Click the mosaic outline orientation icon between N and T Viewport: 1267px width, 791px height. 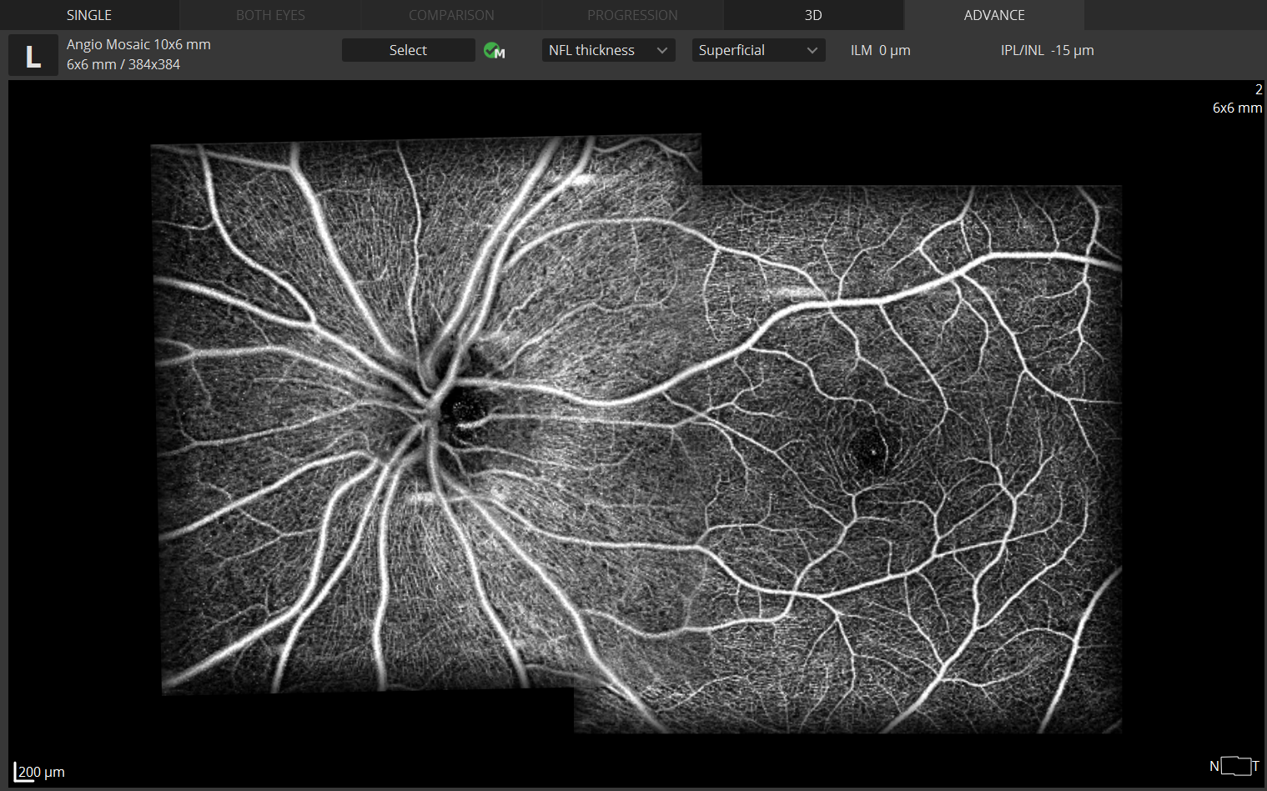point(1235,765)
